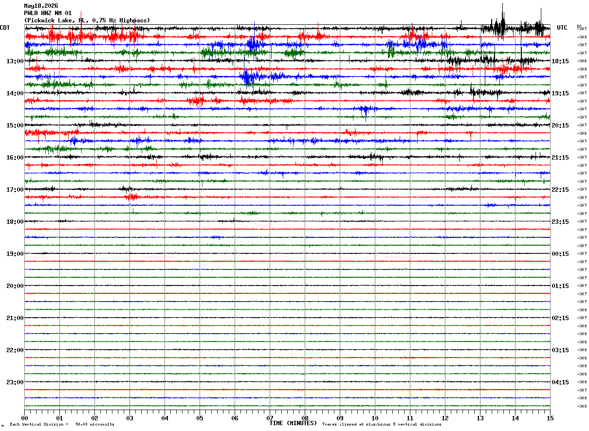Click the DC offset column header
589x431 pixels.
pyautogui.click(x=579, y=26)
